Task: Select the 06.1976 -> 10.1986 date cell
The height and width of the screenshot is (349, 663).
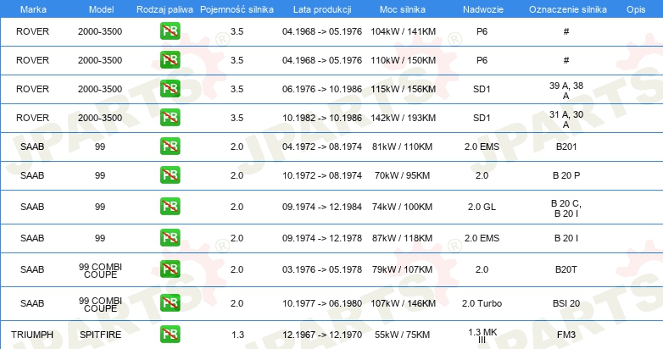Action: click(x=322, y=89)
